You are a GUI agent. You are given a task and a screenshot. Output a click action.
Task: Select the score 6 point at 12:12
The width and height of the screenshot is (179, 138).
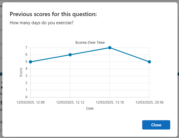pos(70,55)
